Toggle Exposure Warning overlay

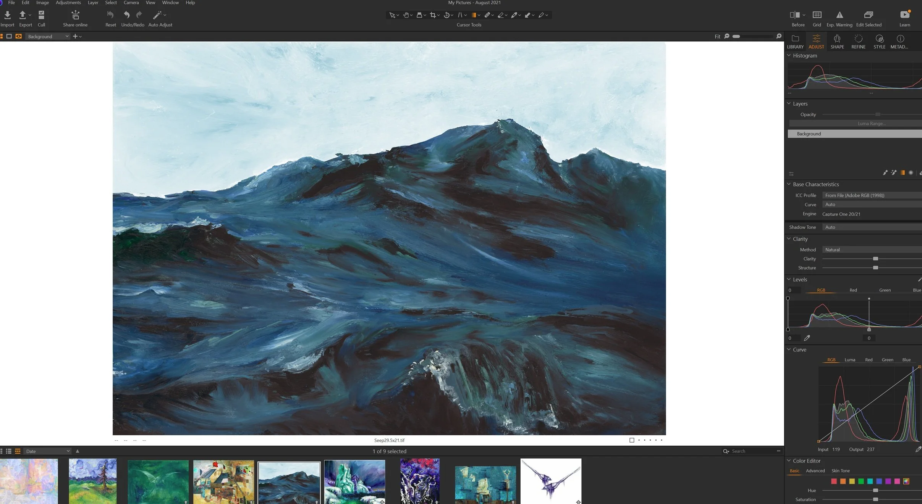pyautogui.click(x=839, y=15)
